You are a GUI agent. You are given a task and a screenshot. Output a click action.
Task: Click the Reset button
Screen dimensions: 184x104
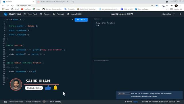click(x=45, y=14)
